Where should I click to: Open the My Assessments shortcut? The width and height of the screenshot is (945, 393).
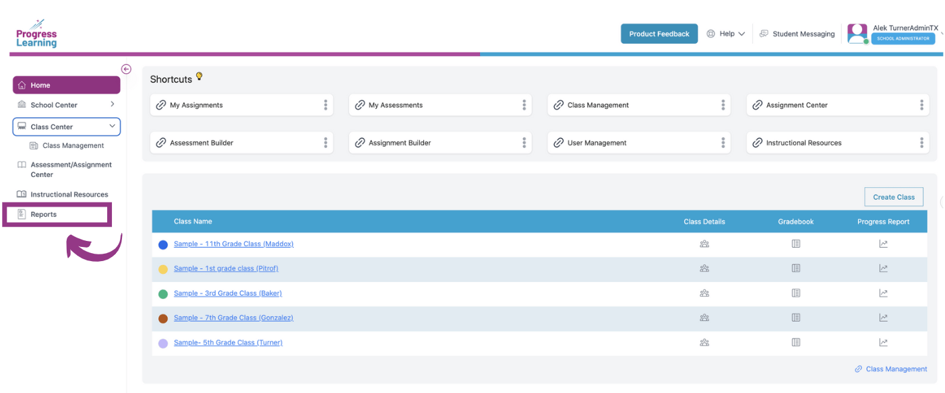440,105
